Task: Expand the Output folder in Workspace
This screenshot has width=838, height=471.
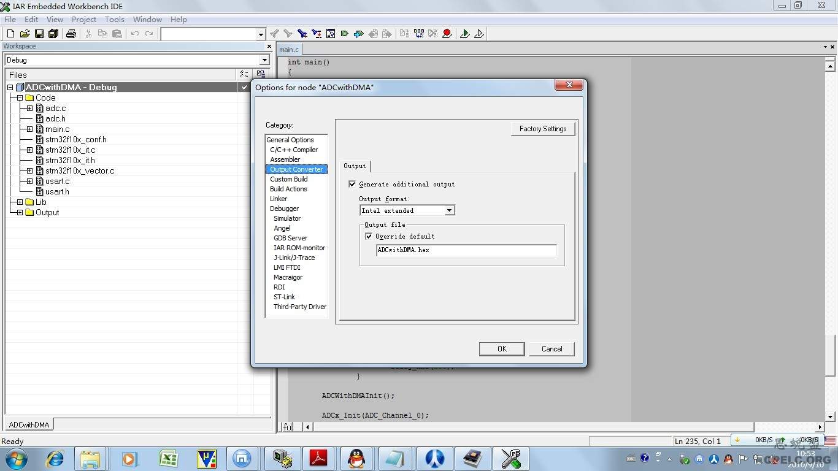Action: click(20, 212)
